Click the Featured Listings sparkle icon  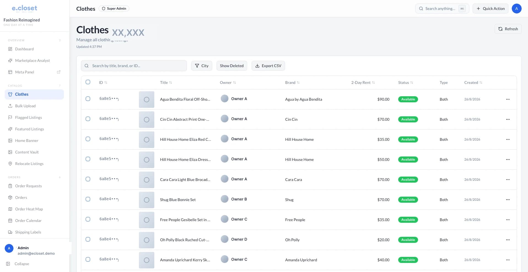(10, 129)
